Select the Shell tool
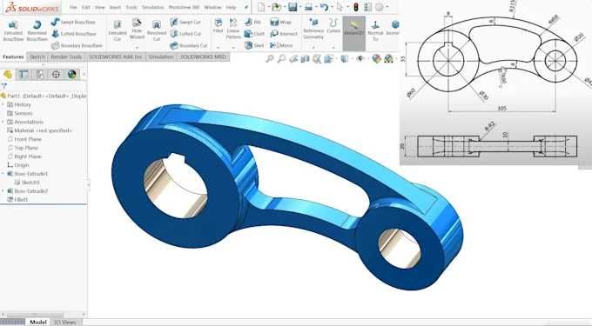Viewport: 592px width, 326px height. pos(254,45)
